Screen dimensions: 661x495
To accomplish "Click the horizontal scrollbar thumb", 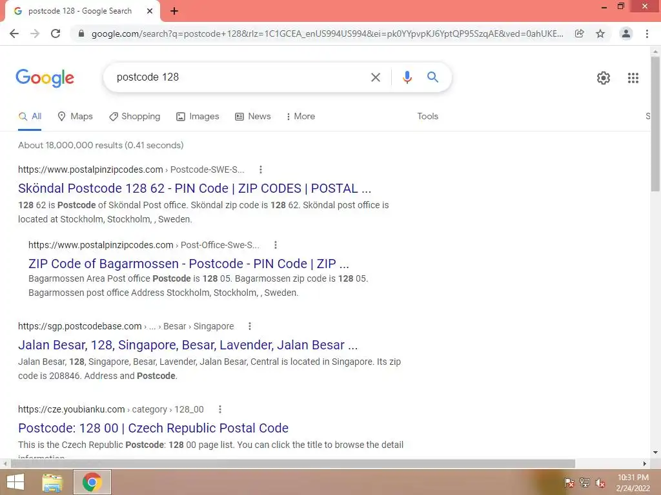I will click(x=293, y=463).
